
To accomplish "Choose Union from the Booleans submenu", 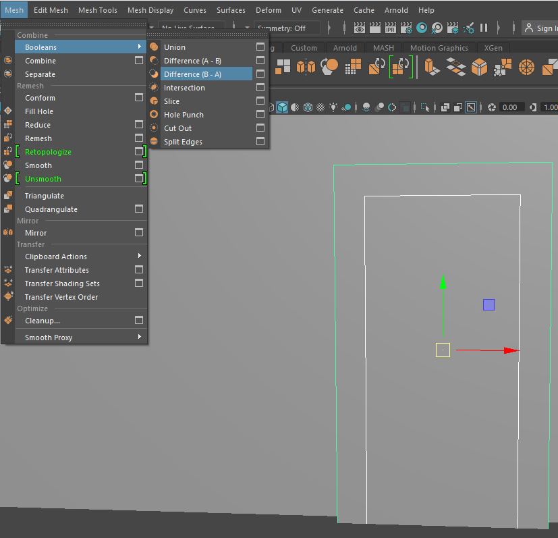I will coord(174,47).
